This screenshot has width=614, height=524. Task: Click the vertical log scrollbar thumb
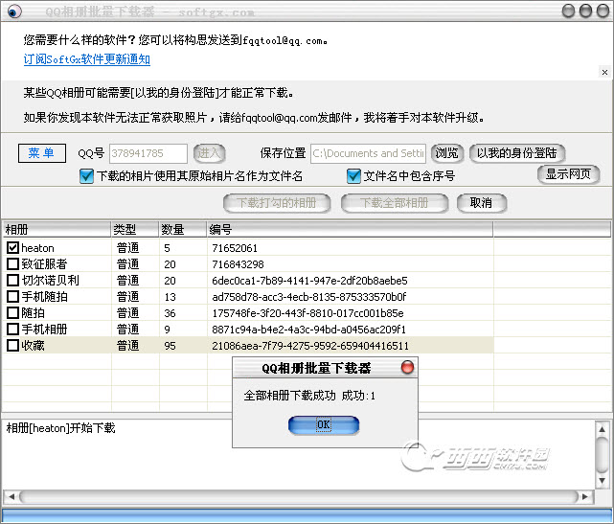(x=602, y=455)
